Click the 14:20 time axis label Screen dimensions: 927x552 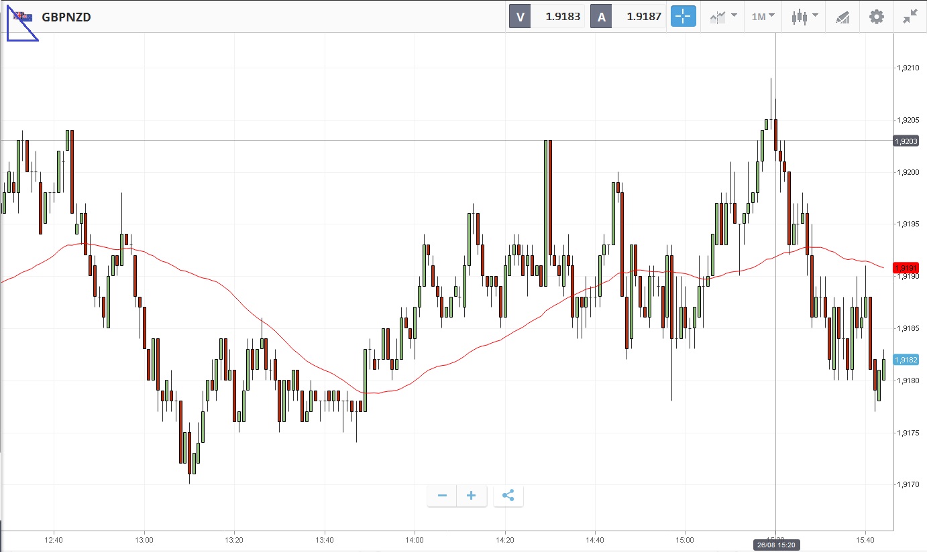pyautogui.click(x=505, y=540)
